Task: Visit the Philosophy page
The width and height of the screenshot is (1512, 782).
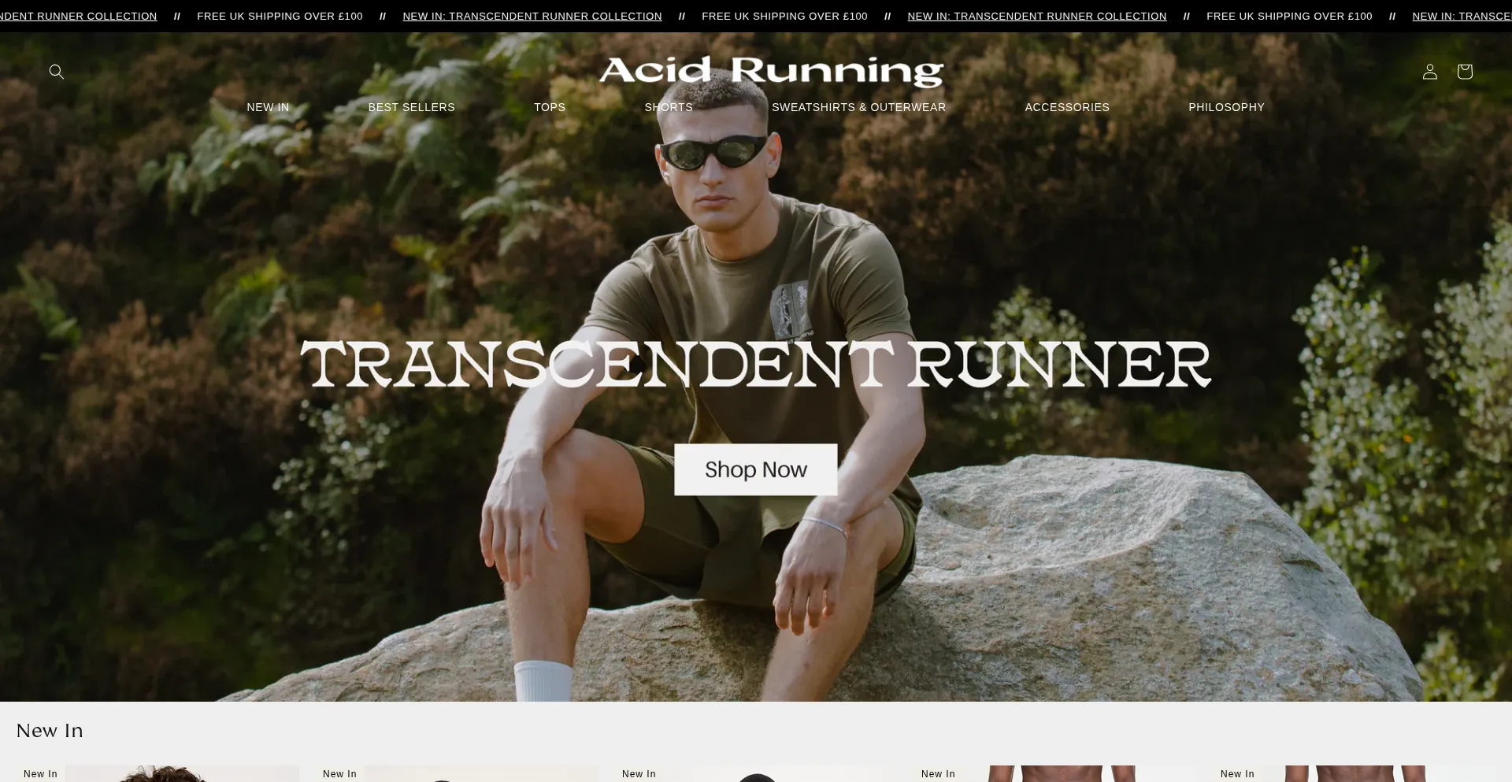Action: 1226,107
